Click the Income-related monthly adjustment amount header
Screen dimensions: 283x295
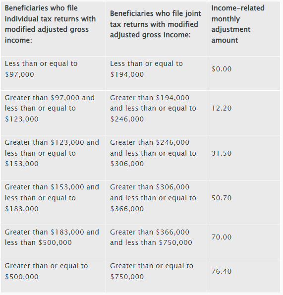(x=243, y=29)
